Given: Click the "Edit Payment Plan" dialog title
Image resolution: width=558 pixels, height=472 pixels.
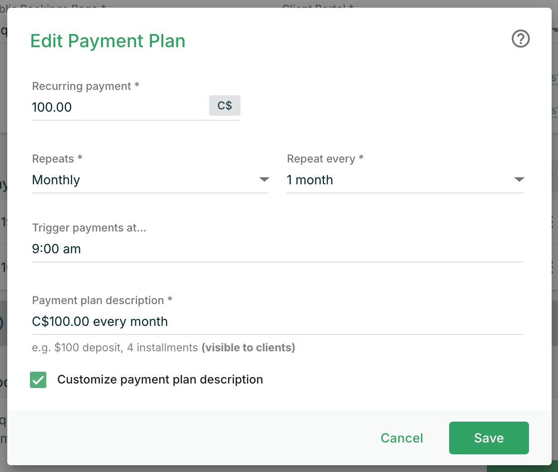Looking at the screenshot, I should coord(108,41).
